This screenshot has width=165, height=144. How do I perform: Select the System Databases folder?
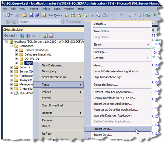(x=36, y=50)
